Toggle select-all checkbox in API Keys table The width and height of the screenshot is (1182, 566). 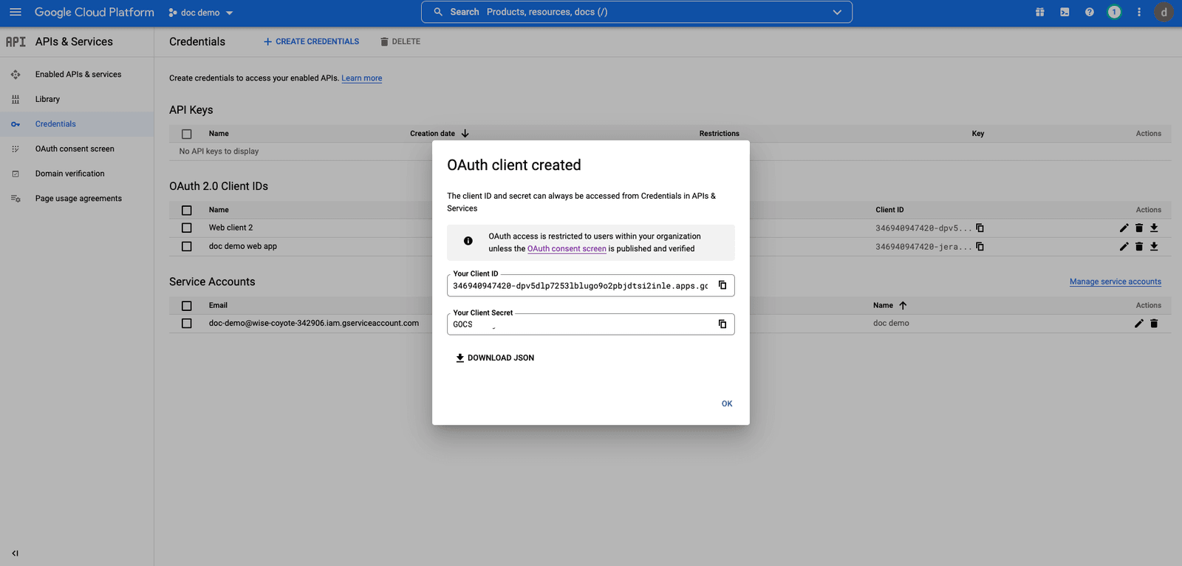(187, 134)
